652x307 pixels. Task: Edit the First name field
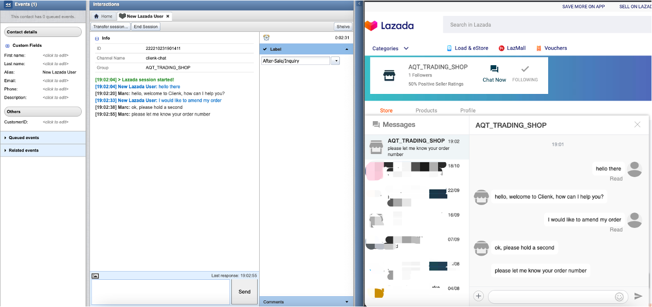tap(56, 55)
